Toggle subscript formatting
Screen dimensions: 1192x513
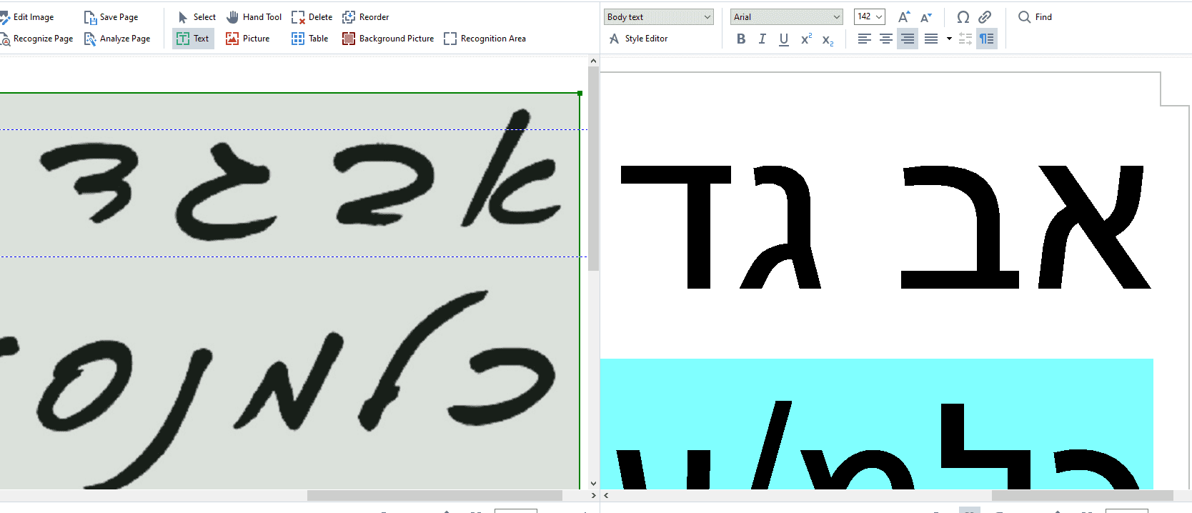pos(828,39)
